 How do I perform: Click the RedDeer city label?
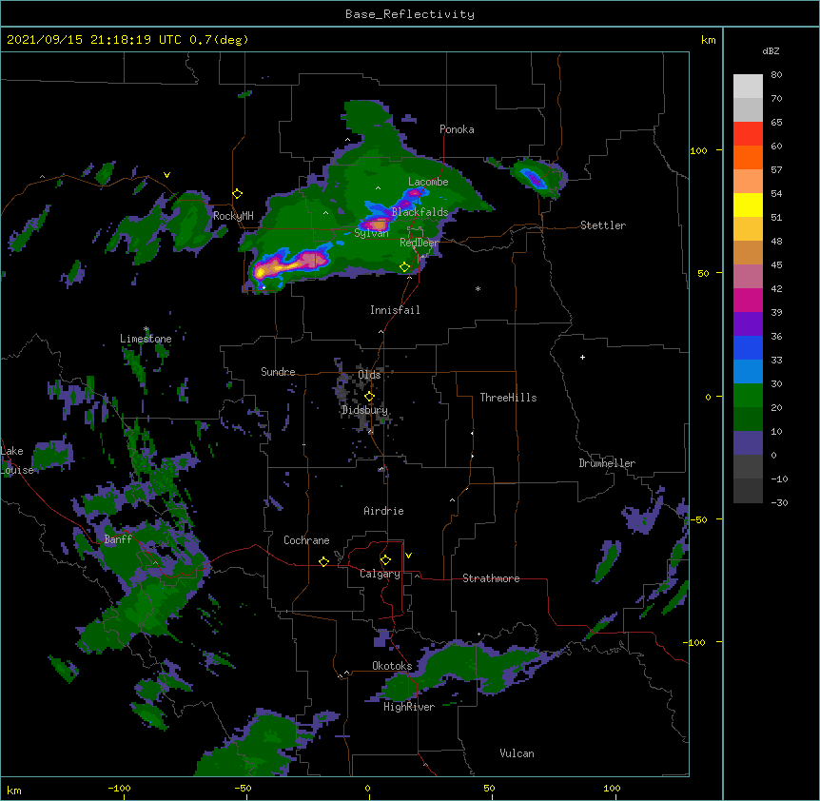click(419, 243)
